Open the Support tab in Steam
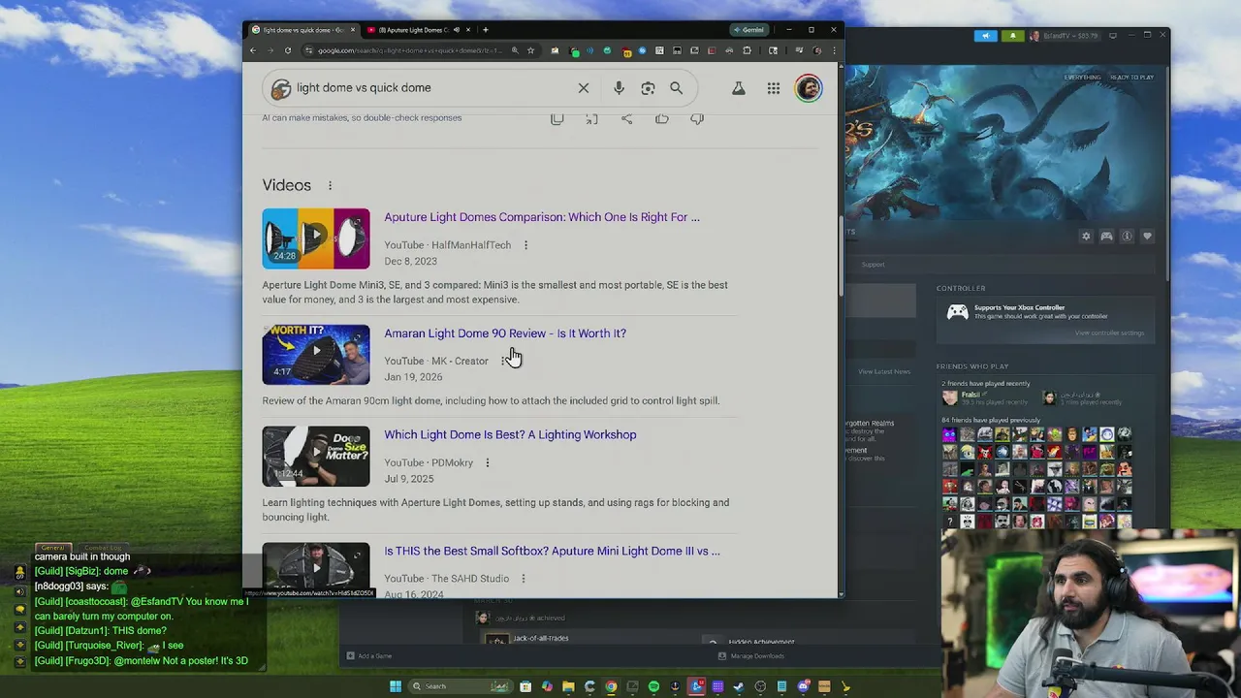The width and height of the screenshot is (1241, 698). 873,264
